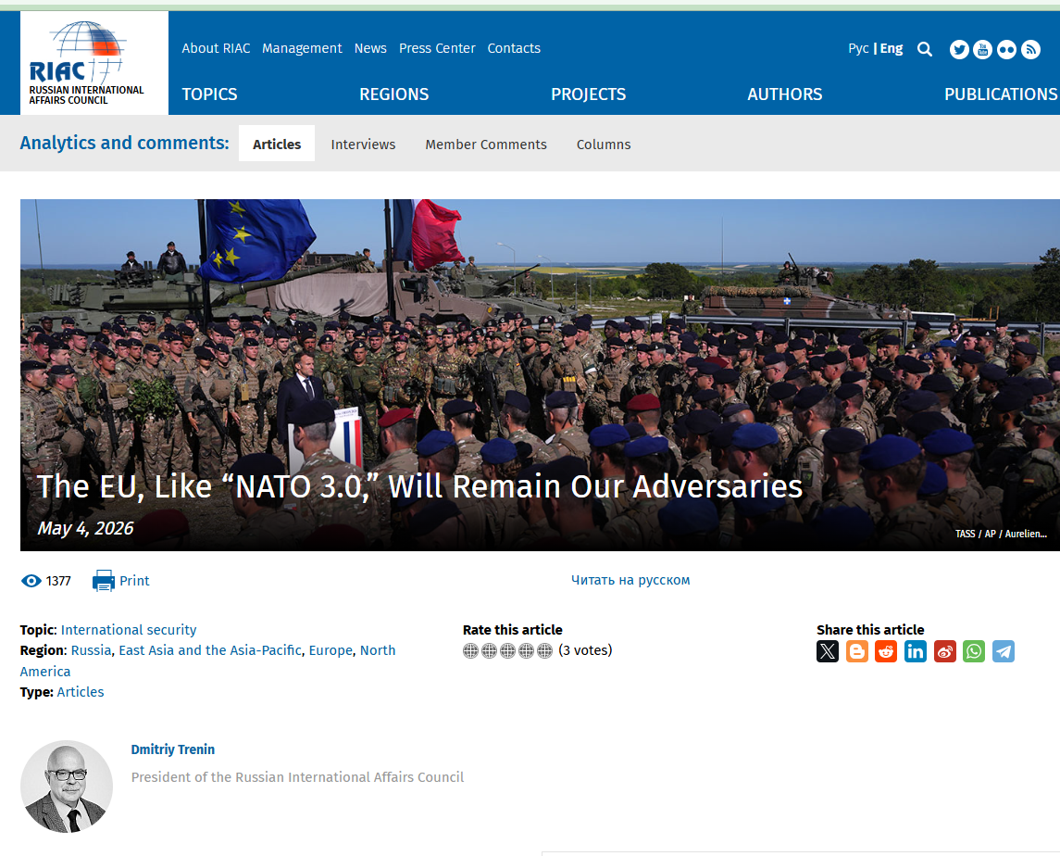Share article on WhatsApp
This screenshot has height=856, width=1060.
pos(974,651)
